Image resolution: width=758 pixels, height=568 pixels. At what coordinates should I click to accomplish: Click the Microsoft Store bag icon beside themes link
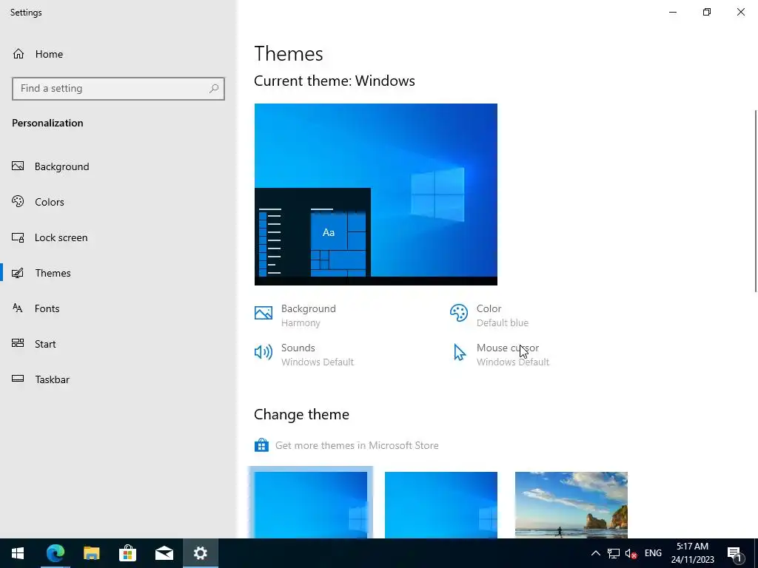(261, 444)
